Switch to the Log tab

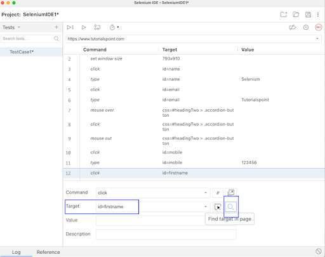tap(16, 252)
